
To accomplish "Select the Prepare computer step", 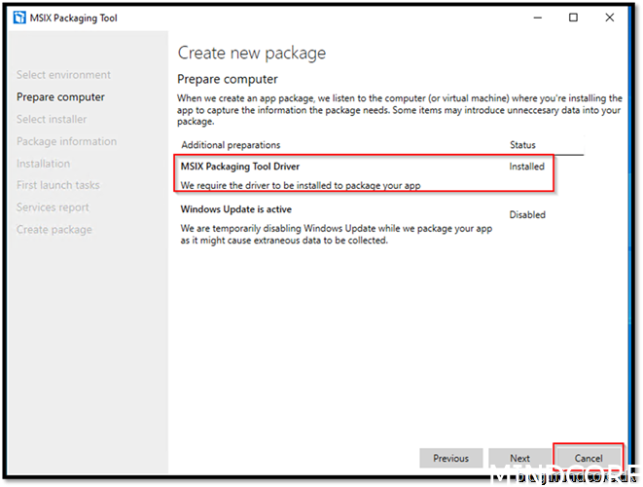I will click(60, 97).
